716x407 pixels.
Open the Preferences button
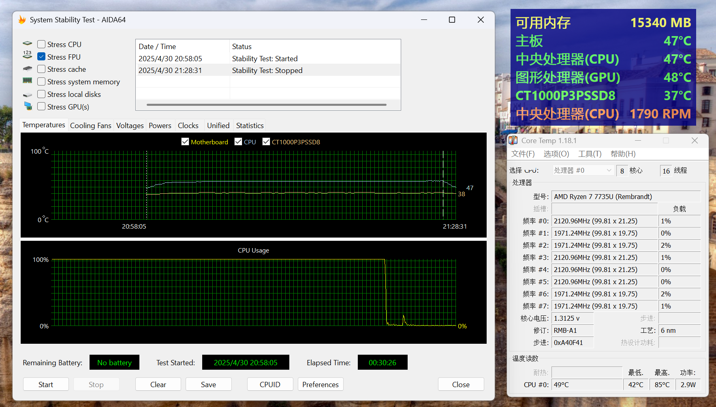point(321,384)
